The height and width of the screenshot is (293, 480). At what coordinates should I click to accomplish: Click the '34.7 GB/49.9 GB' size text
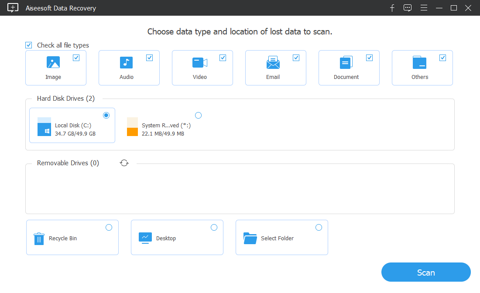(75, 134)
